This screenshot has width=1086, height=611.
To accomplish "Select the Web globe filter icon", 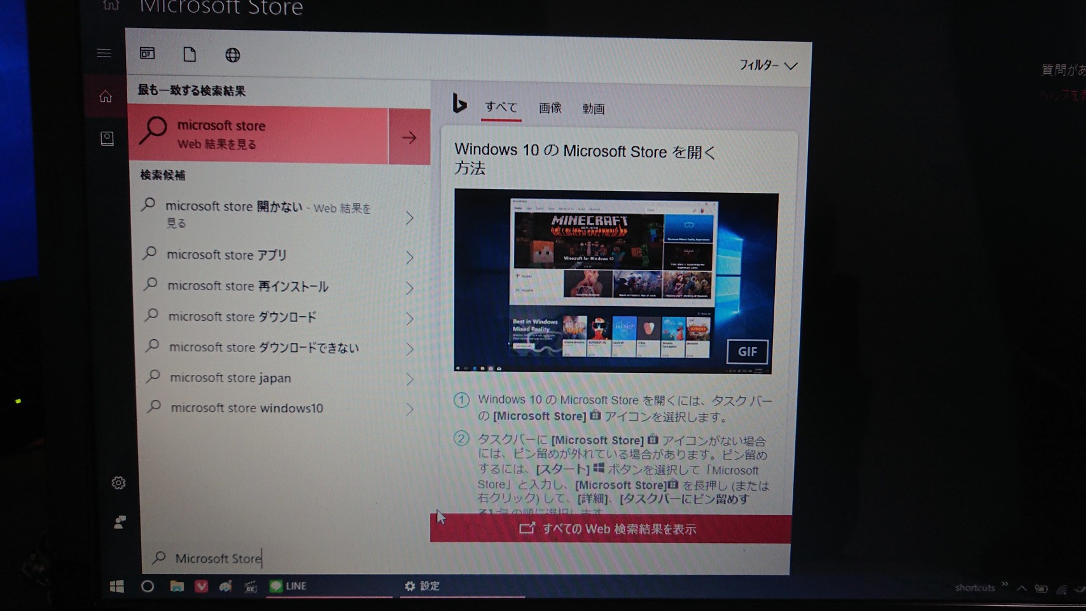I will [x=233, y=55].
